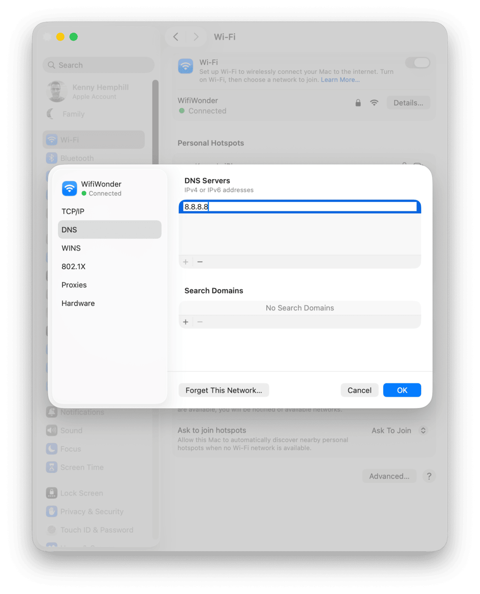The width and height of the screenshot is (480, 594).
Task: Open the Learn More link
Action: pos(340,80)
